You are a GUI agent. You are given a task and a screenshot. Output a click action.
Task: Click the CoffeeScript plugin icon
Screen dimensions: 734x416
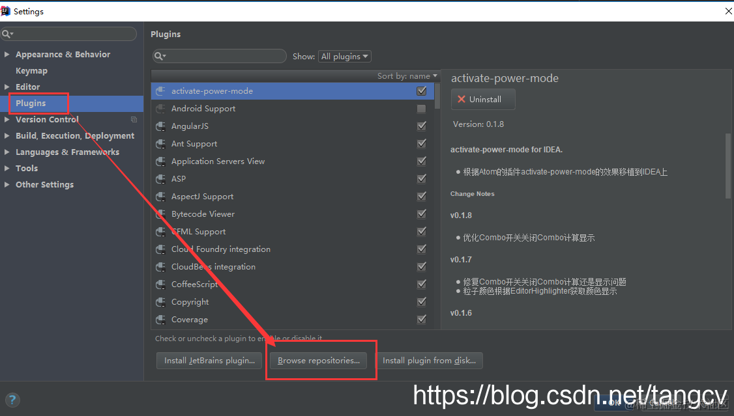tap(160, 284)
